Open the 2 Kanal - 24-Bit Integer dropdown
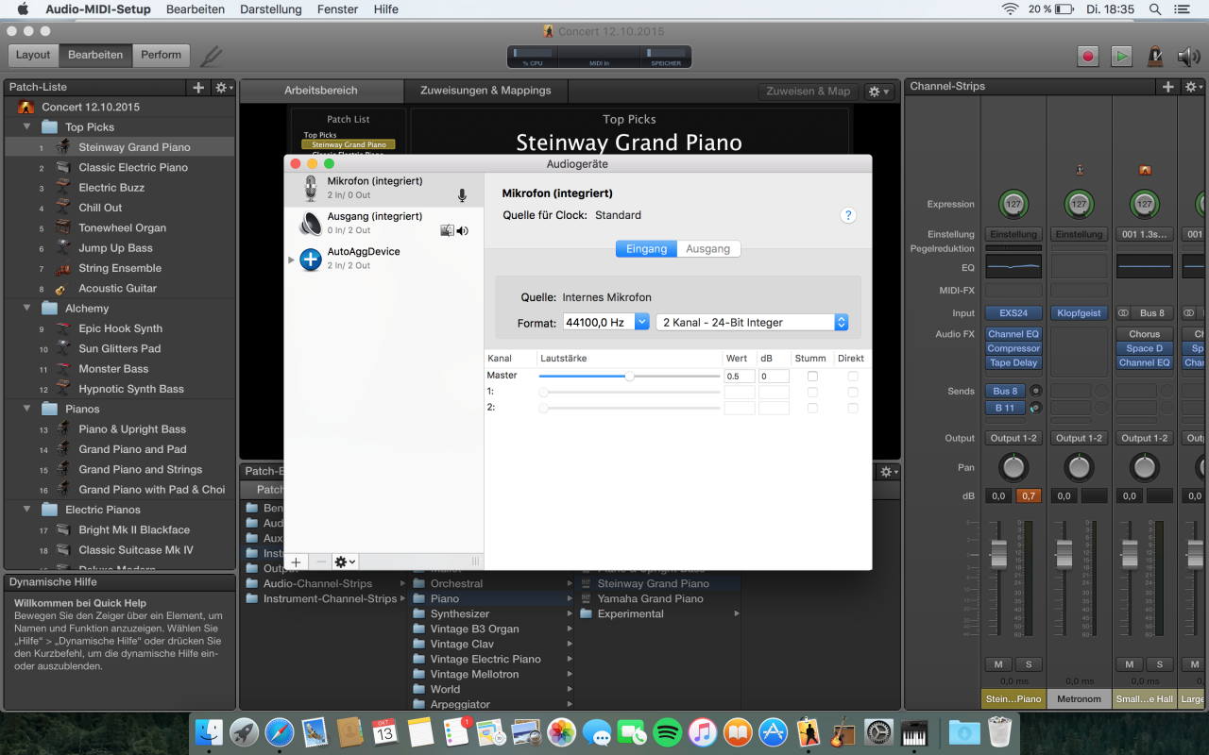 pyautogui.click(x=752, y=322)
